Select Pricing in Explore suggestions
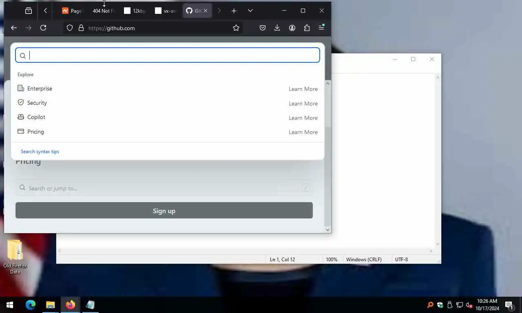522x313 pixels. [x=168, y=132]
